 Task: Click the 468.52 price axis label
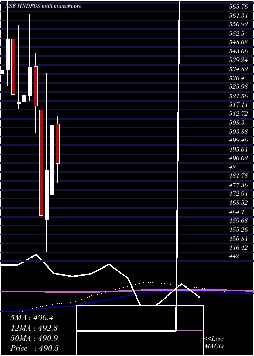[238, 202]
